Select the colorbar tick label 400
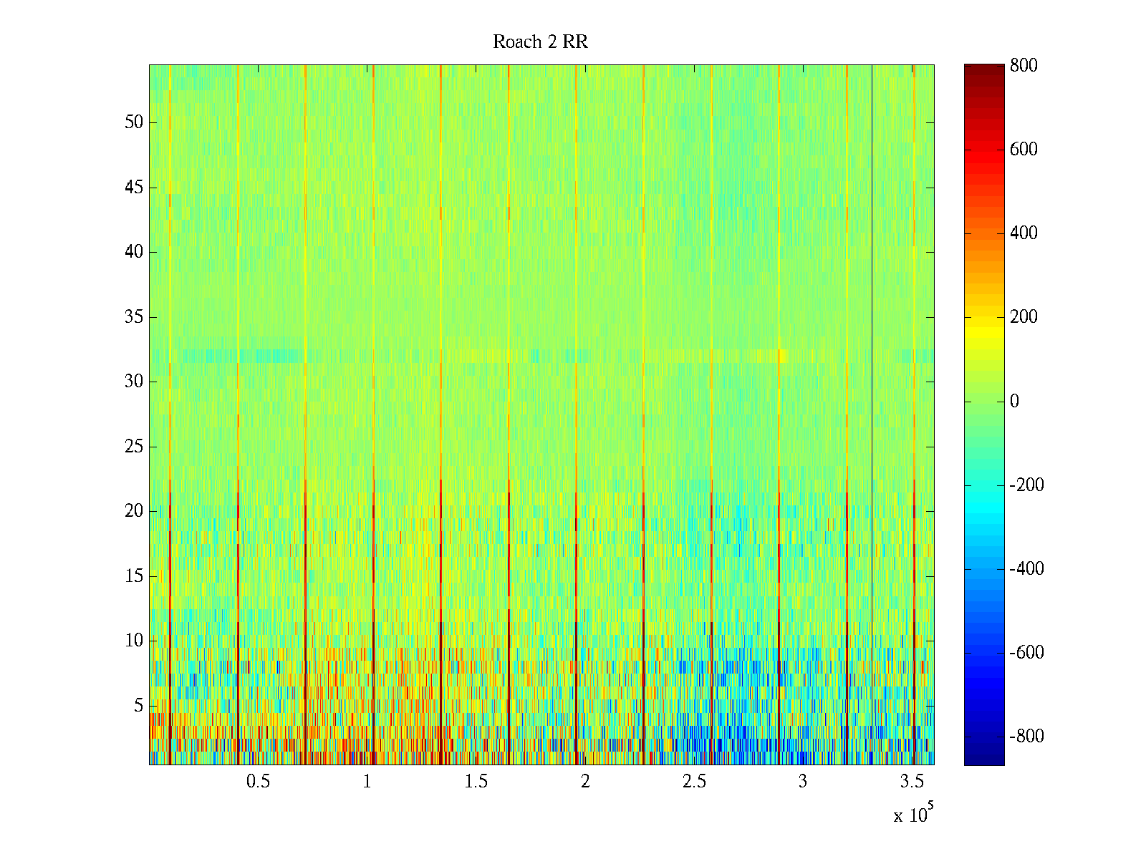The width and height of the screenshot is (1146, 859). 1024,233
